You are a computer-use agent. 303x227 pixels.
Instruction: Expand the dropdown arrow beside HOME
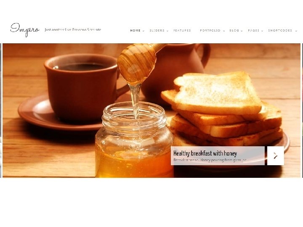(144, 31)
